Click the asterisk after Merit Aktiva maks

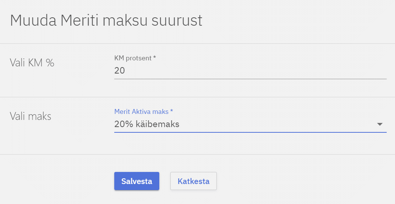172,111
